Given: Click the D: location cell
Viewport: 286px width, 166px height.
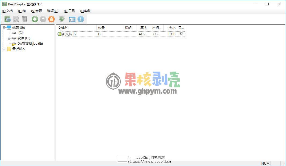Looking at the screenshot, I should pos(100,34).
